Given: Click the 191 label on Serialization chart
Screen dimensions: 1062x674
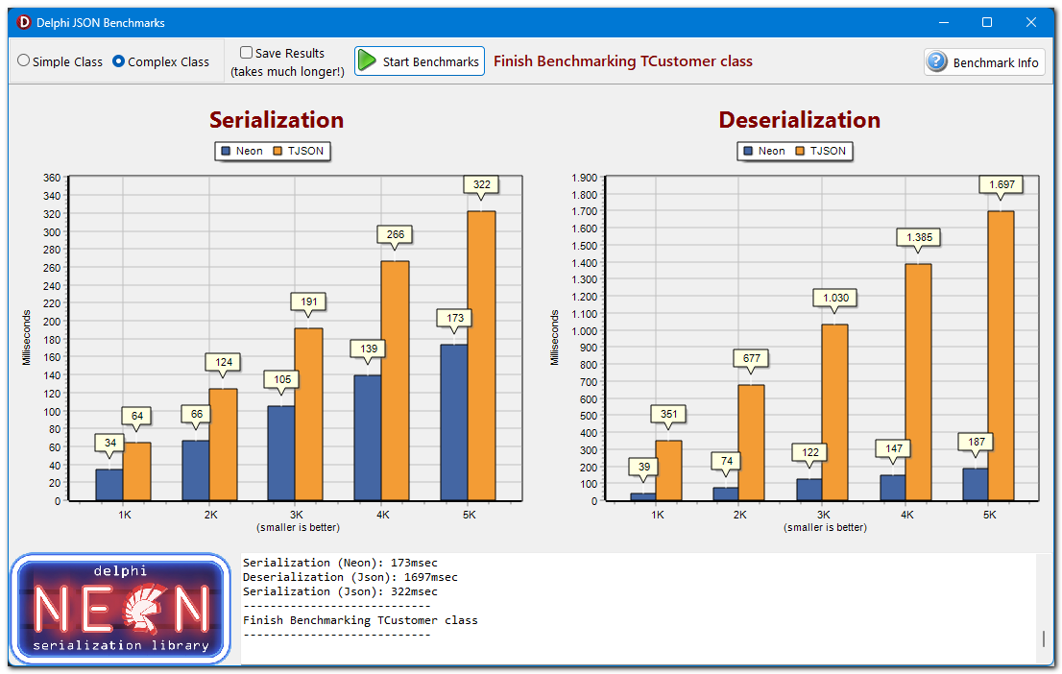Looking at the screenshot, I should (309, 301).
